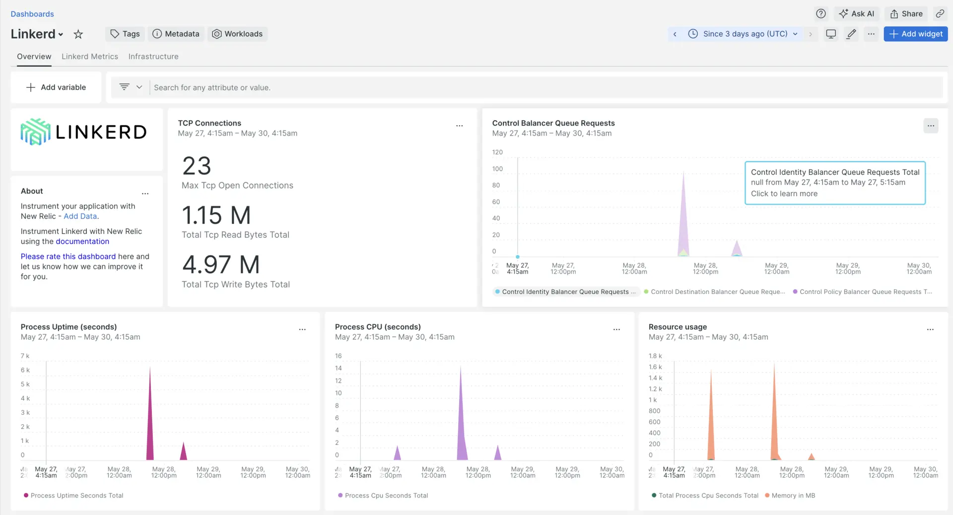Image resolution: width=953 pixels, height=515 pixels.
Task: Switch to the Linkerd Metrics tab
Action: [x=90, y=57]
